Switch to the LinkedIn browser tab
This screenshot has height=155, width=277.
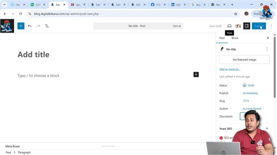[x=178, y=5]
